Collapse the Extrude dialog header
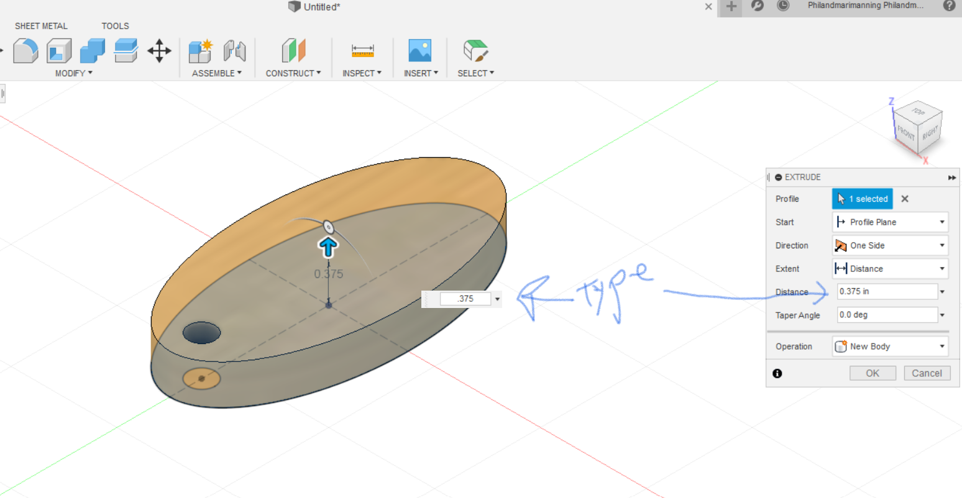The width and height of the screenshot is (962, 498). coord(778,177)
